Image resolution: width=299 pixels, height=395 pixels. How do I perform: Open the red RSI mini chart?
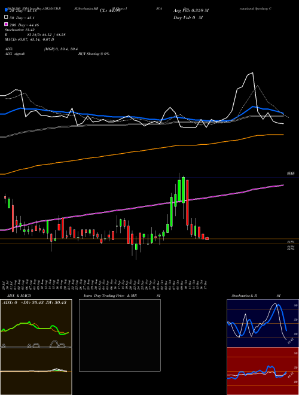pyautogui.click(x=263, y=371)
